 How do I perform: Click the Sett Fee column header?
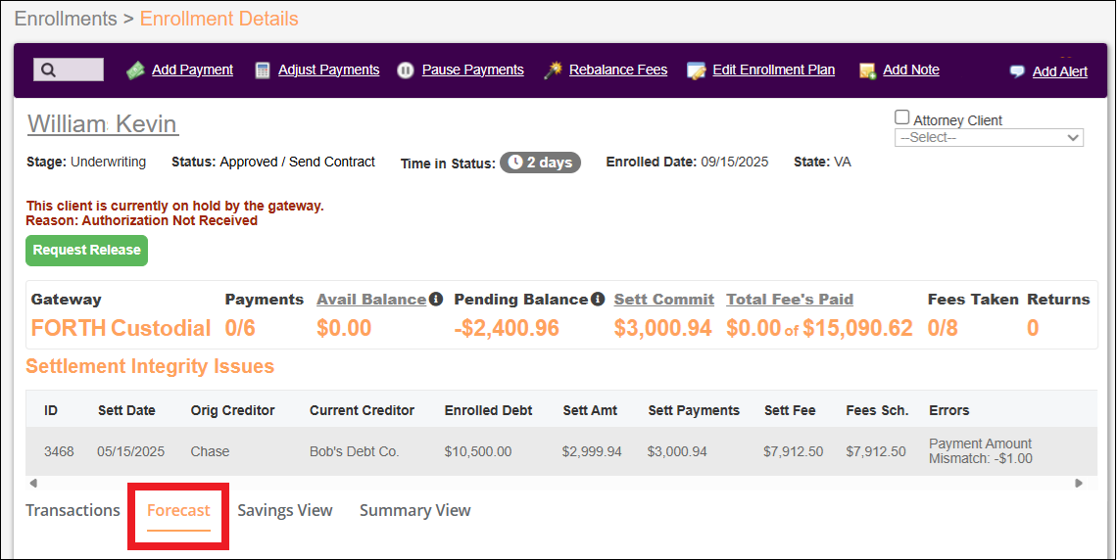click(790, 410)
